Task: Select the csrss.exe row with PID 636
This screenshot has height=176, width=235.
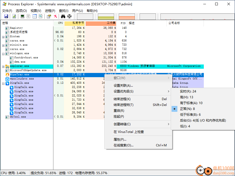Action: coord(102,41)
